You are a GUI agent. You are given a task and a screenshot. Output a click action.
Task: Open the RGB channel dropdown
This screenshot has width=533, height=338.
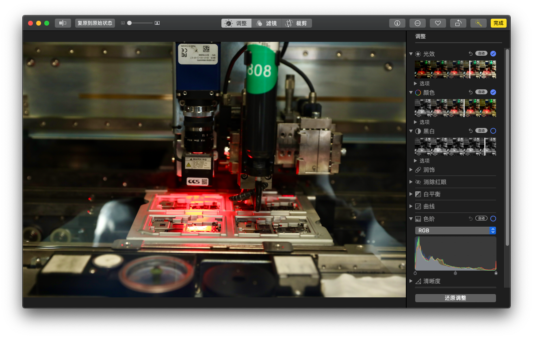tap(455, 230)
